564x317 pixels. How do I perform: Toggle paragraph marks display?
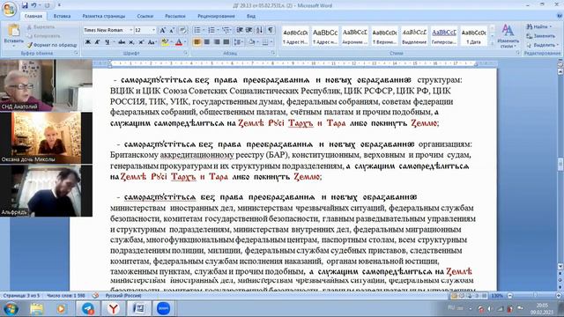(x=271, y=30)
